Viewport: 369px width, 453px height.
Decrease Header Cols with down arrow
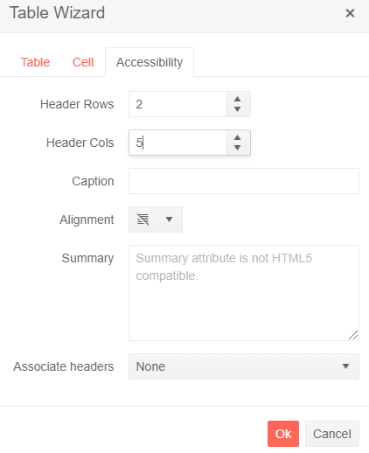coord(238,148)
